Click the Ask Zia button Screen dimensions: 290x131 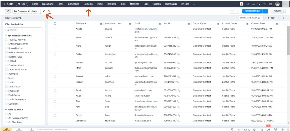[247, 130]
